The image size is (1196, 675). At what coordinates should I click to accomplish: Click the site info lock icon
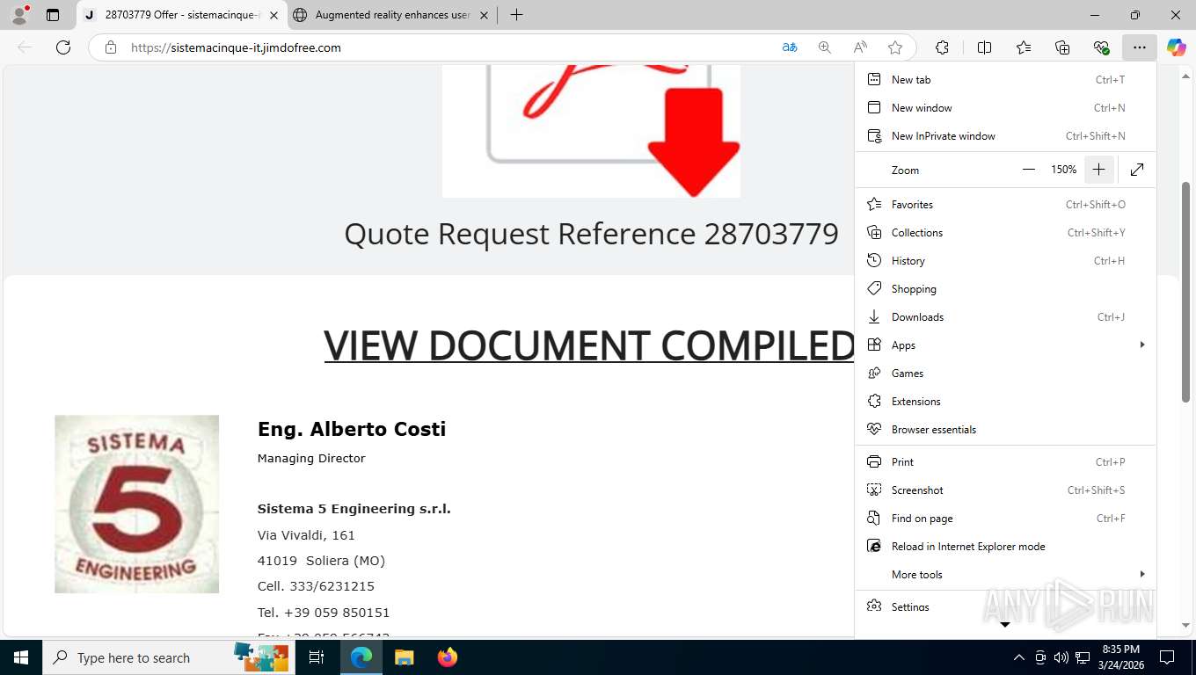[x=111, y=47]
